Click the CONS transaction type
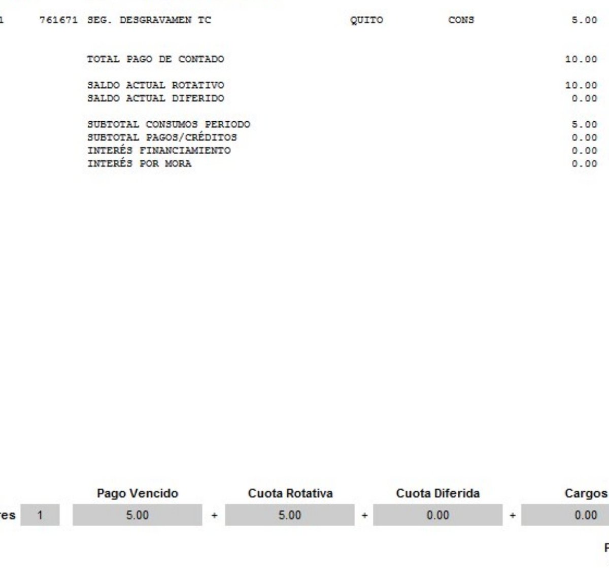This screenshot has width=609, height=584. pos(461,20)
